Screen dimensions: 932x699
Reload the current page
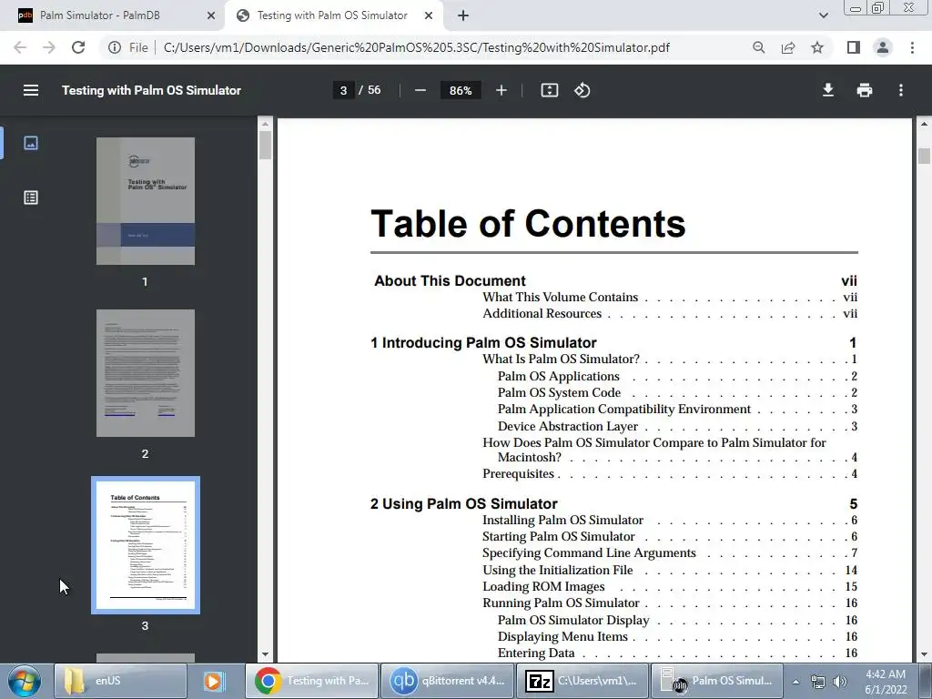pos(78,47)
